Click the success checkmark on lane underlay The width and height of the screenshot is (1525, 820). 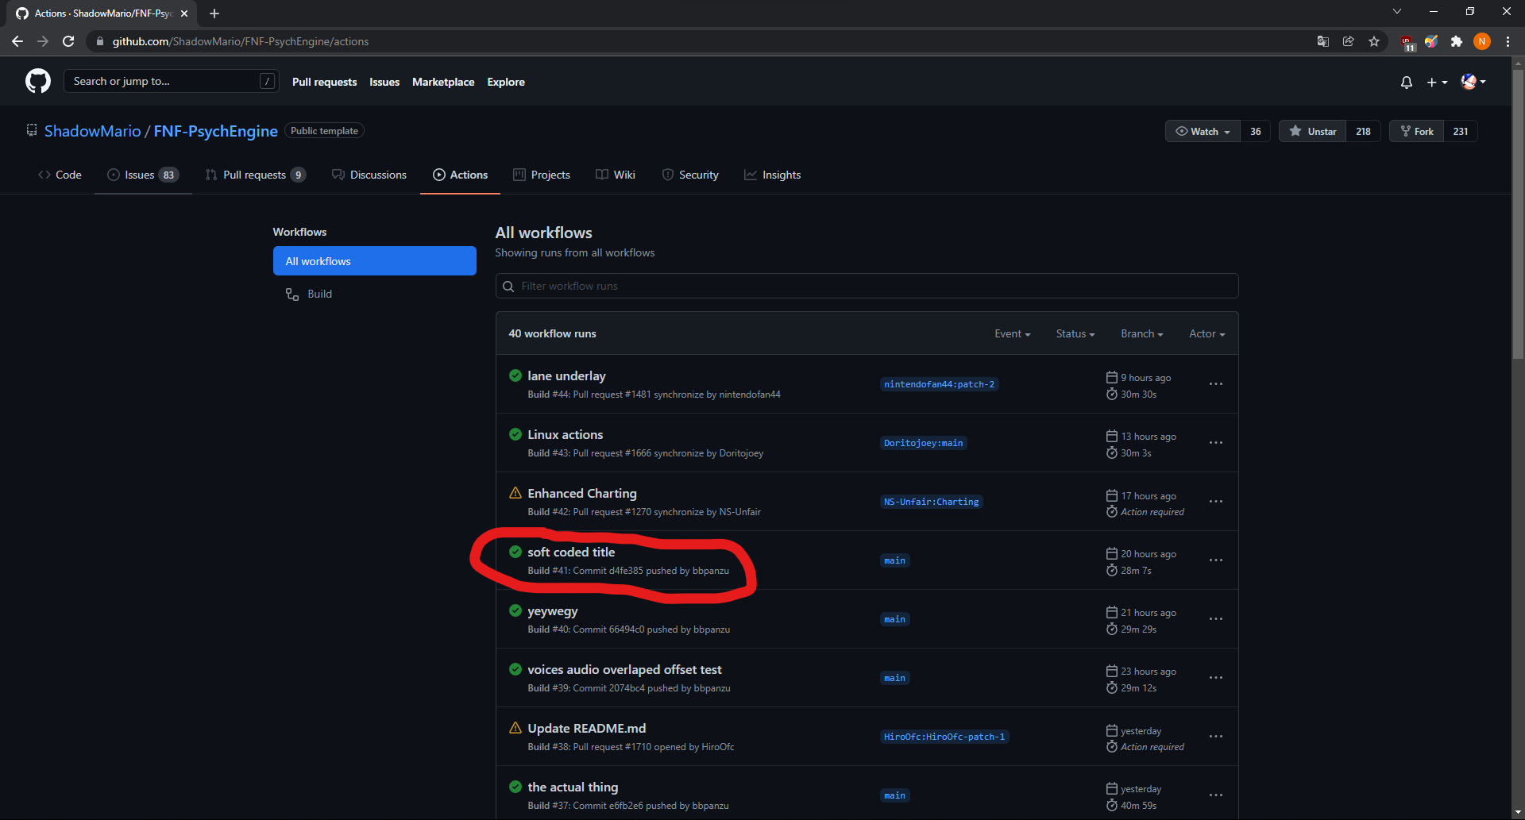(515, 375)
